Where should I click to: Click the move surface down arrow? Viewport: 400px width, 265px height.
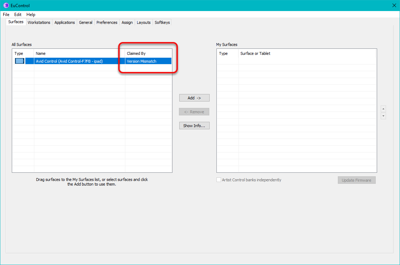[383, 116]
